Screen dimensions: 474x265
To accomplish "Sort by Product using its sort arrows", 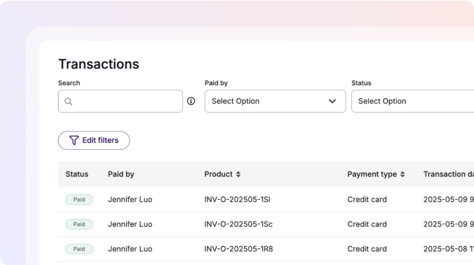I will click(239, 174).
